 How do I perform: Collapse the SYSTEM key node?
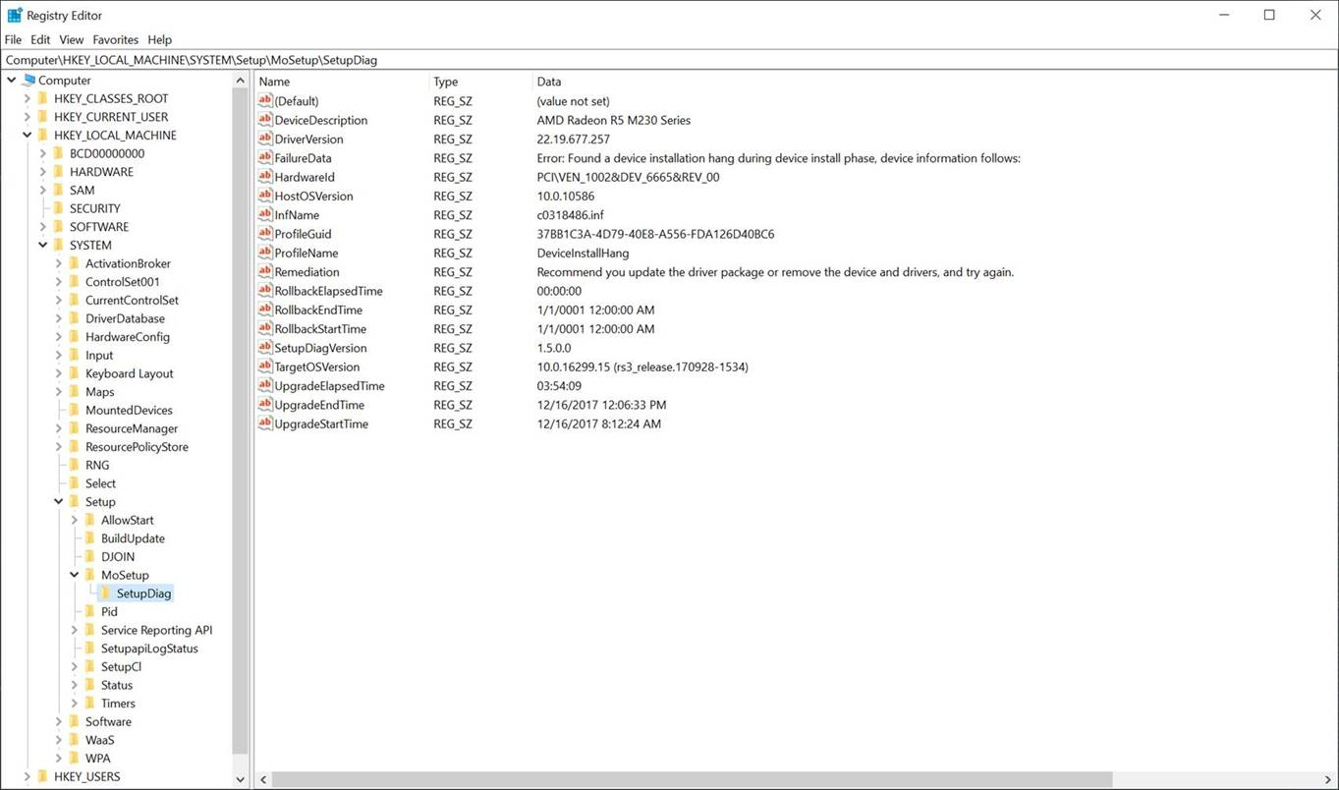(43, 246)
